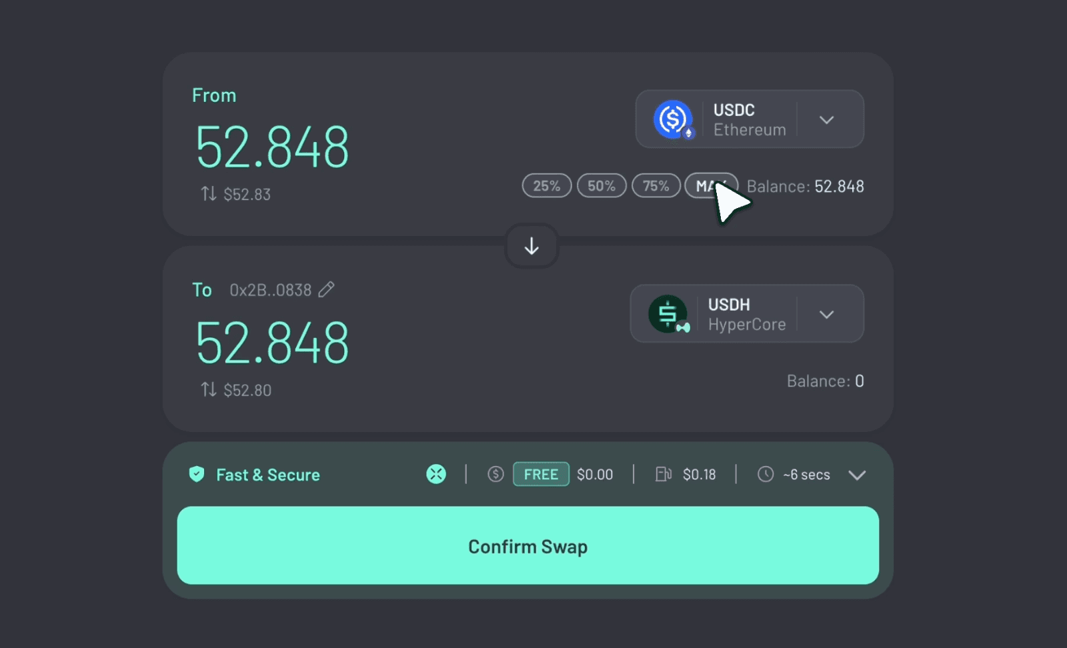Click the green shield Fast & Secure icon
This screenshot has height=648, width=1067.
pyautogui.click(x=197, y=474)
